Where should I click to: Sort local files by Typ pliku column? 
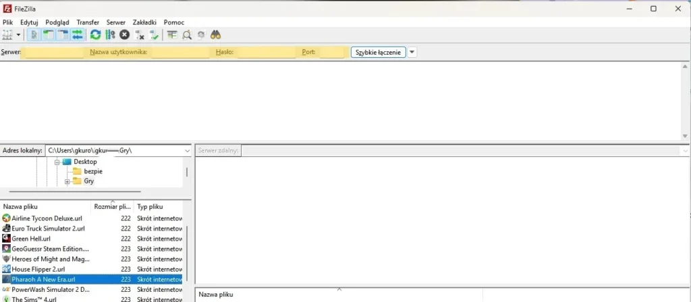158,206
